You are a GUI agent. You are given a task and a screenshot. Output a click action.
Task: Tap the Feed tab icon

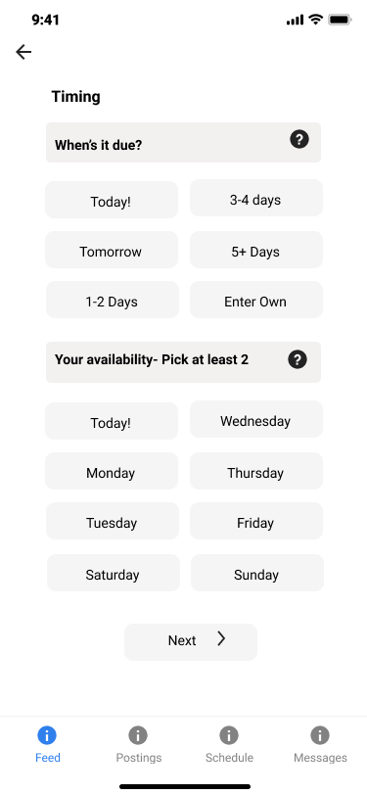tap(47, 734)
